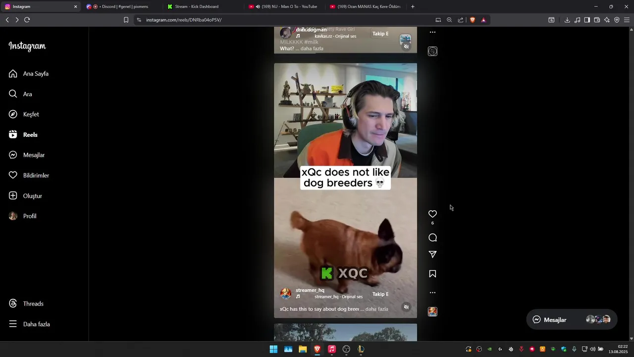The image size is (634, 357).
Task: Go forward in the browser
Action: 17,20
